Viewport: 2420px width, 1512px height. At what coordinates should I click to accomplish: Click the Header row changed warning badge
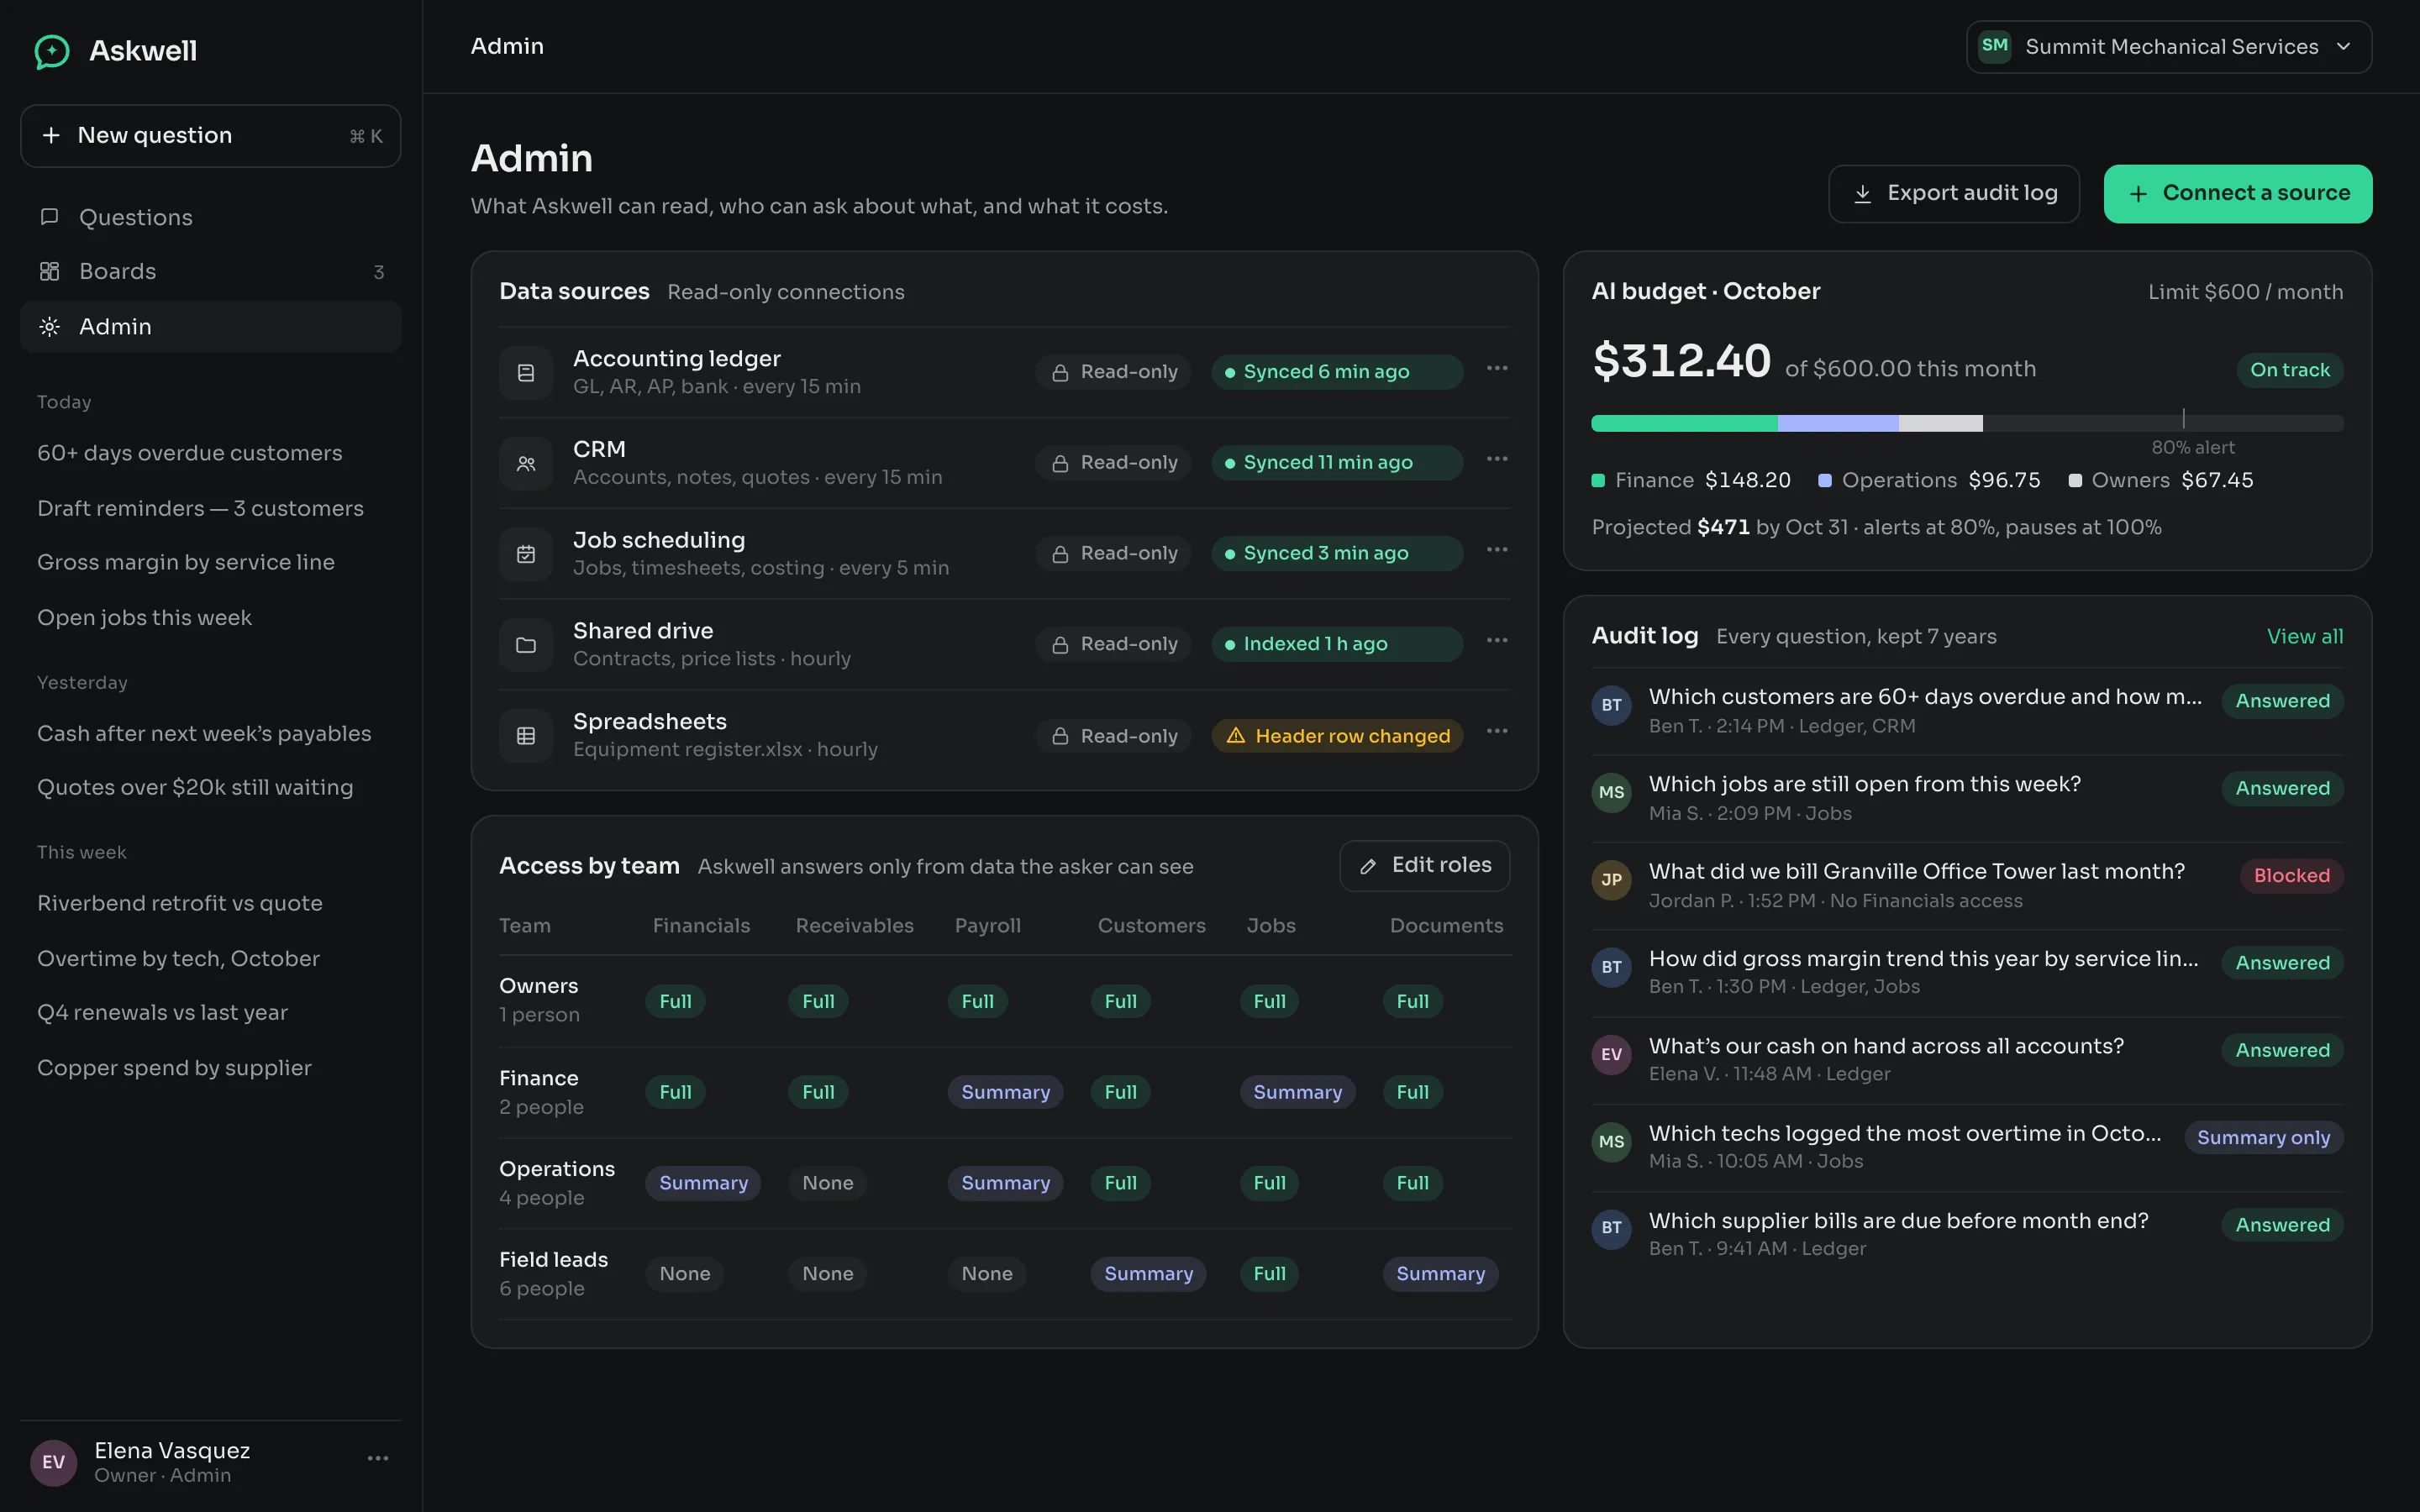[x=1338, y=736]
